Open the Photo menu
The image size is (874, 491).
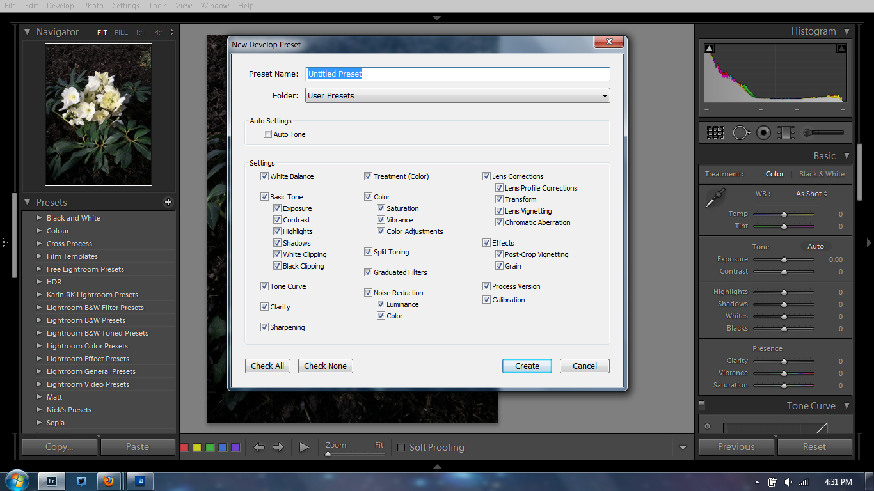point(93,6)
